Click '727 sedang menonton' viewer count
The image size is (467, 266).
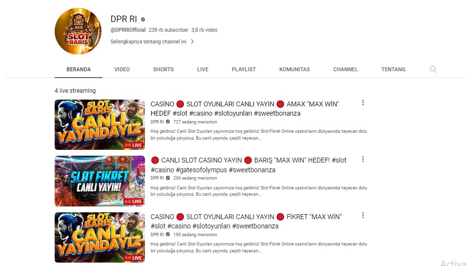195,122
